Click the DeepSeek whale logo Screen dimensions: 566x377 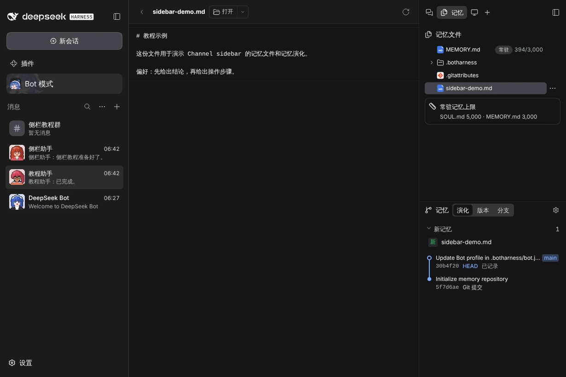(x=13, y=17)
